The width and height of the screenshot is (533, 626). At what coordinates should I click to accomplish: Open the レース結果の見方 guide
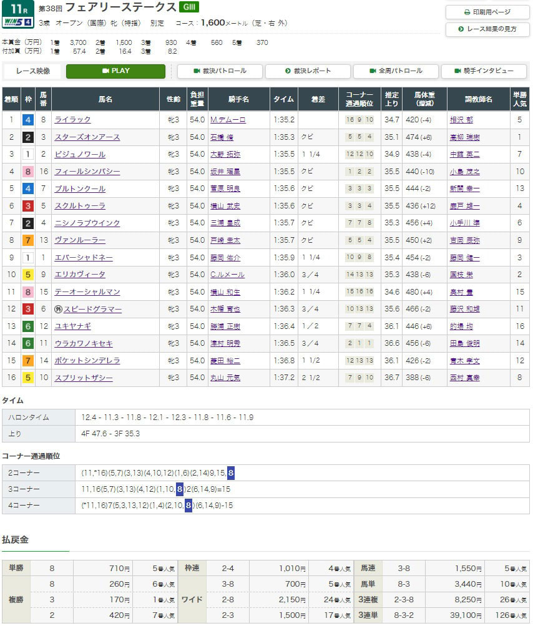click(x=487, y=29)
